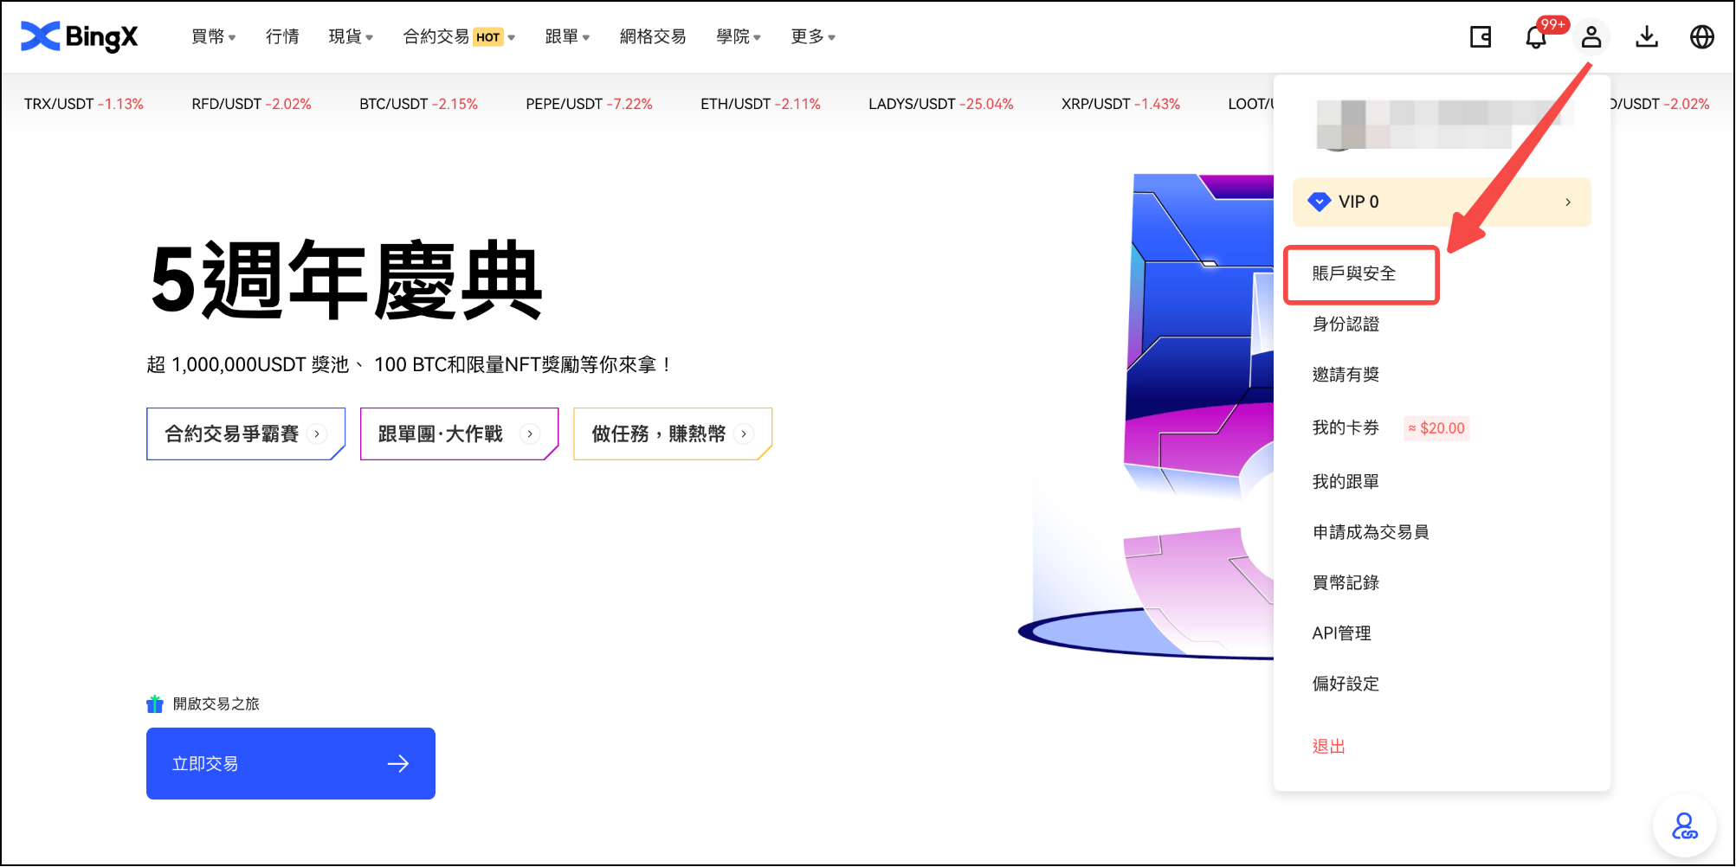The width and height of the screenshot is (1736, 867).
Task: Click the BingX logo
Action: point(80,36)
